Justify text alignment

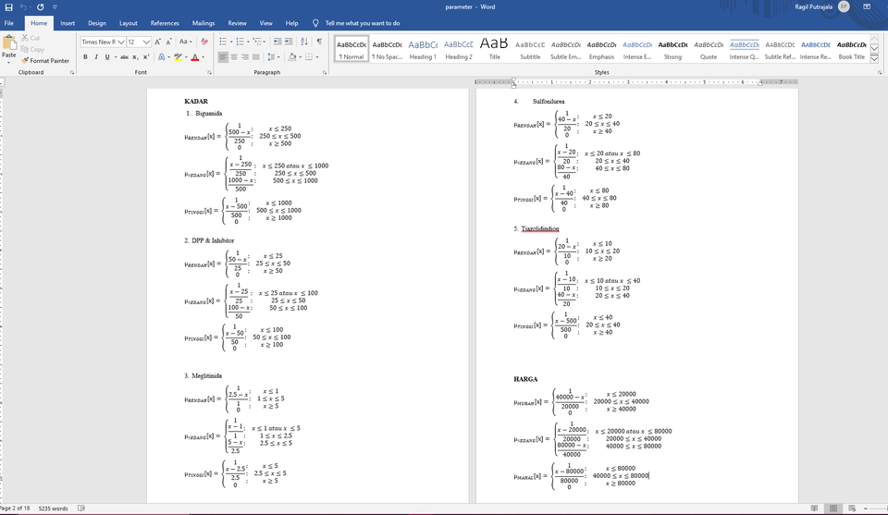(256, 57)
